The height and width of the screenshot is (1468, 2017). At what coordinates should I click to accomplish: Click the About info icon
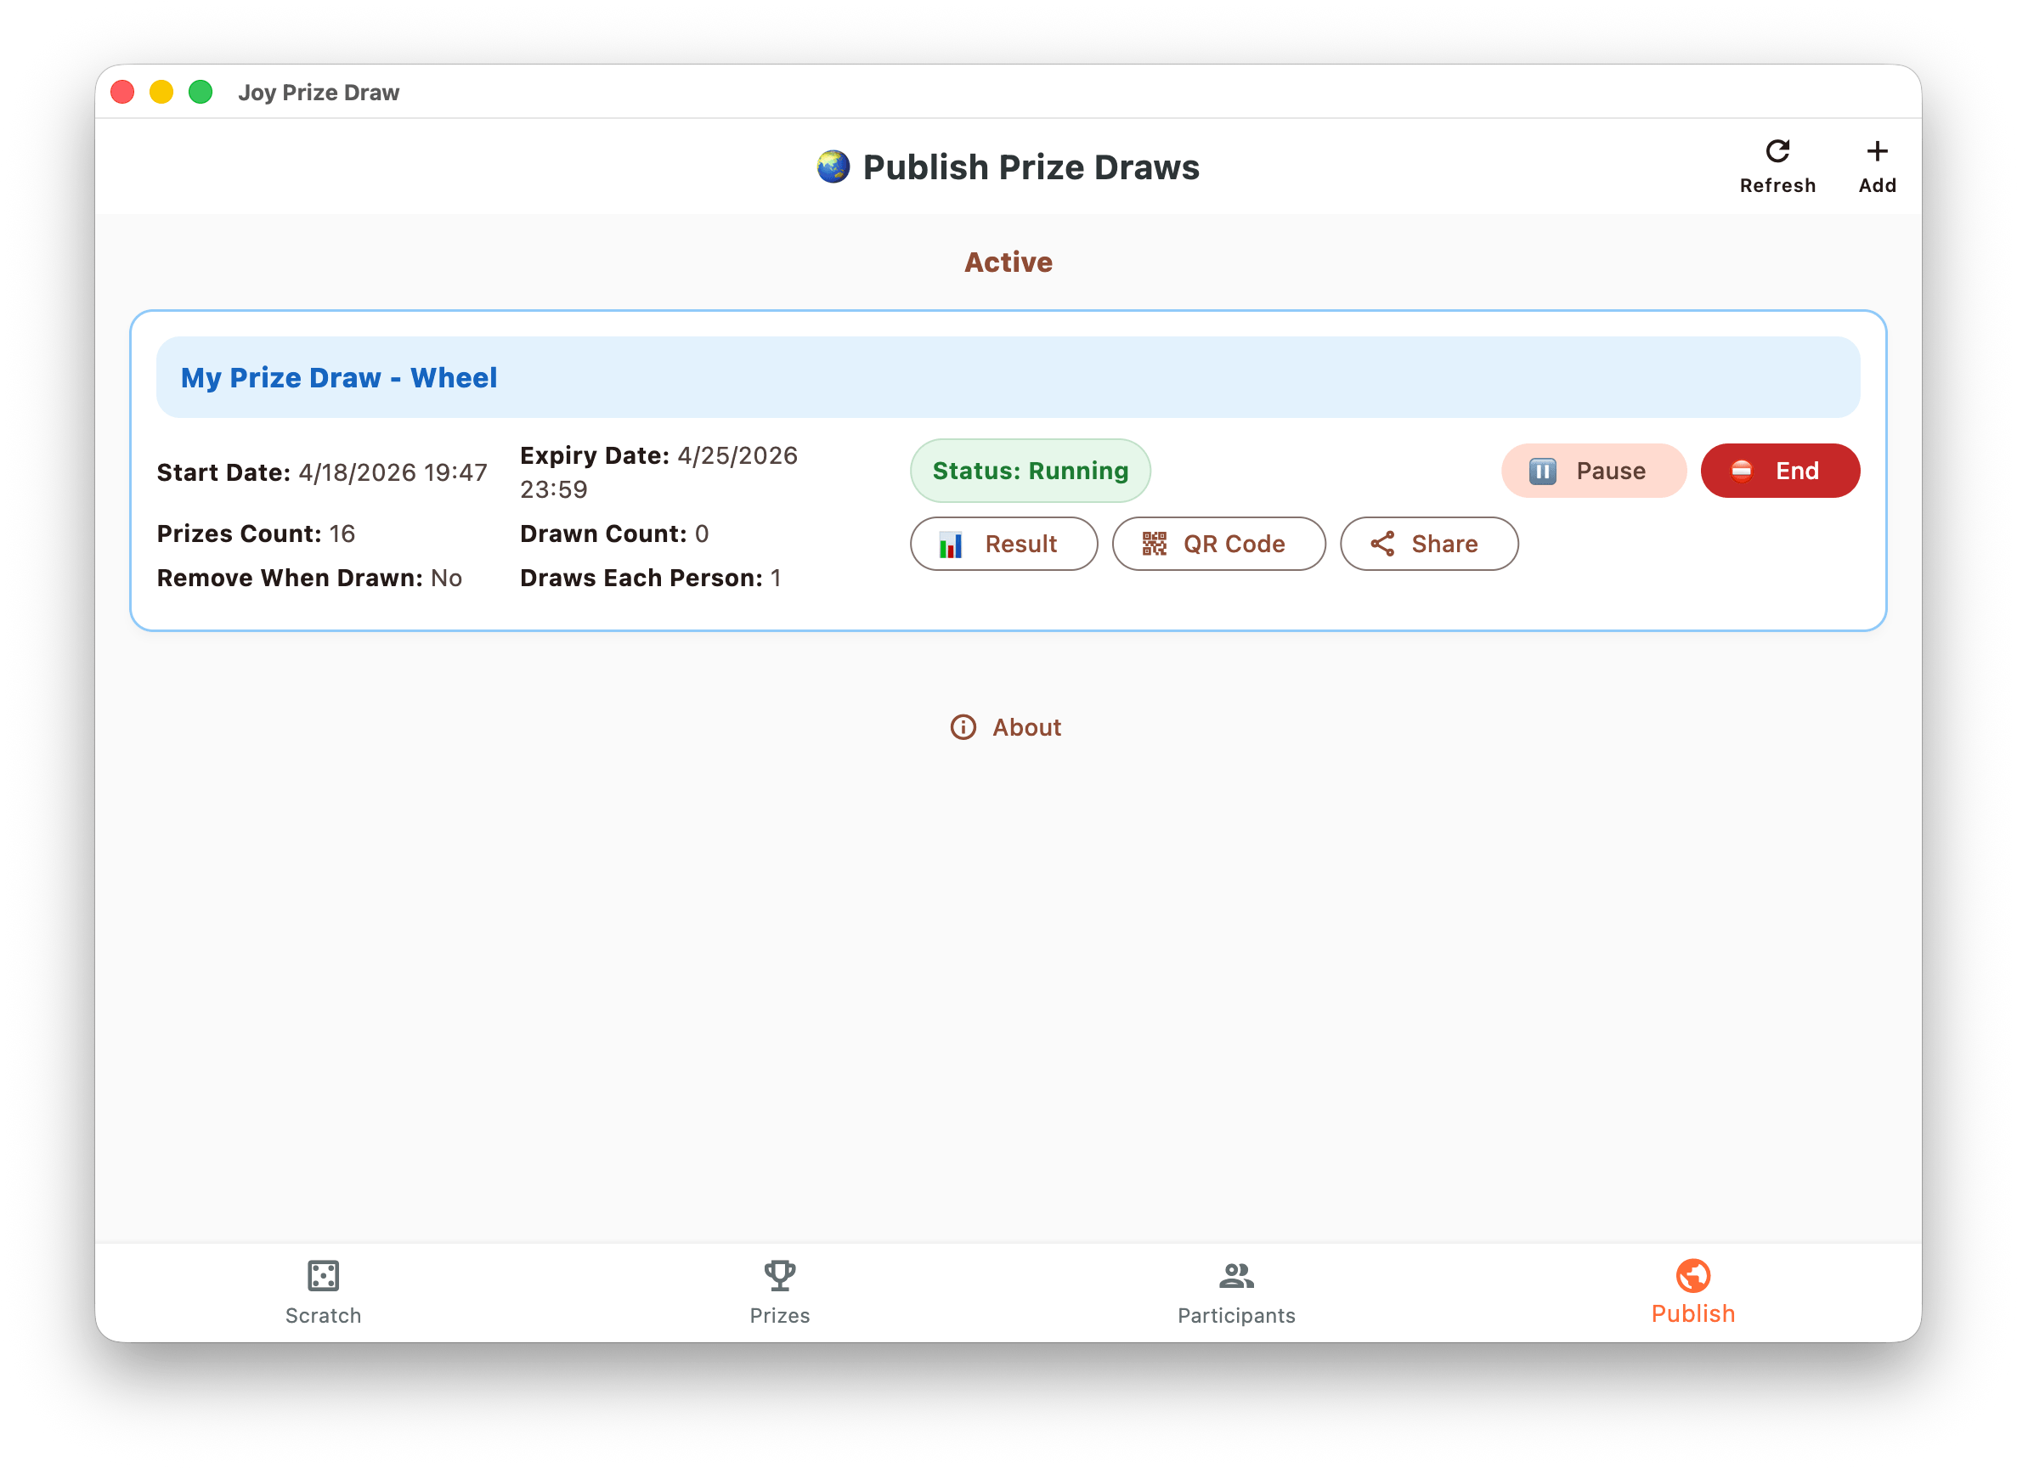pos(963,727)
